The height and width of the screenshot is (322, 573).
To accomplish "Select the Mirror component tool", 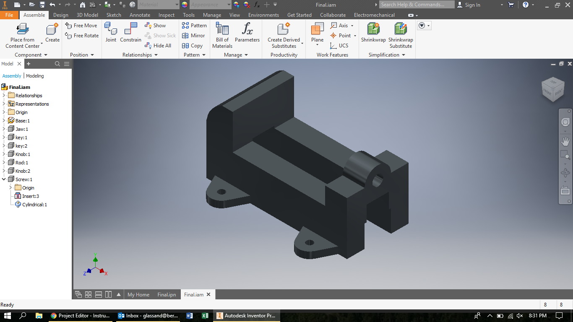I will tap(193, 36).
